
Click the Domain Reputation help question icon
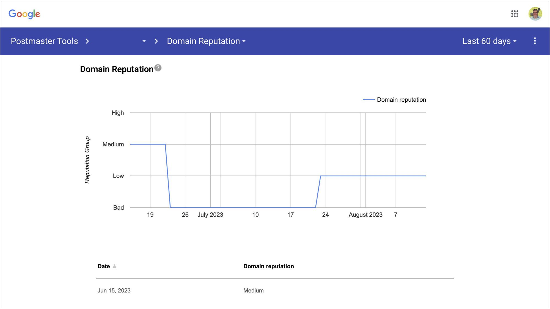tap(158, 68)
